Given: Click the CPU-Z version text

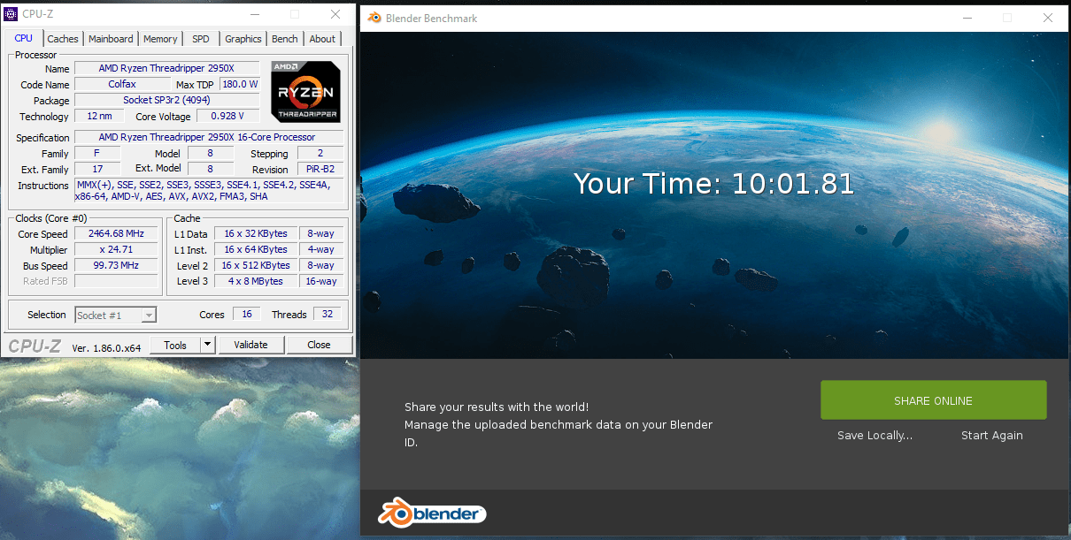Looking at the screenshot, I should (x=106, y=347).
